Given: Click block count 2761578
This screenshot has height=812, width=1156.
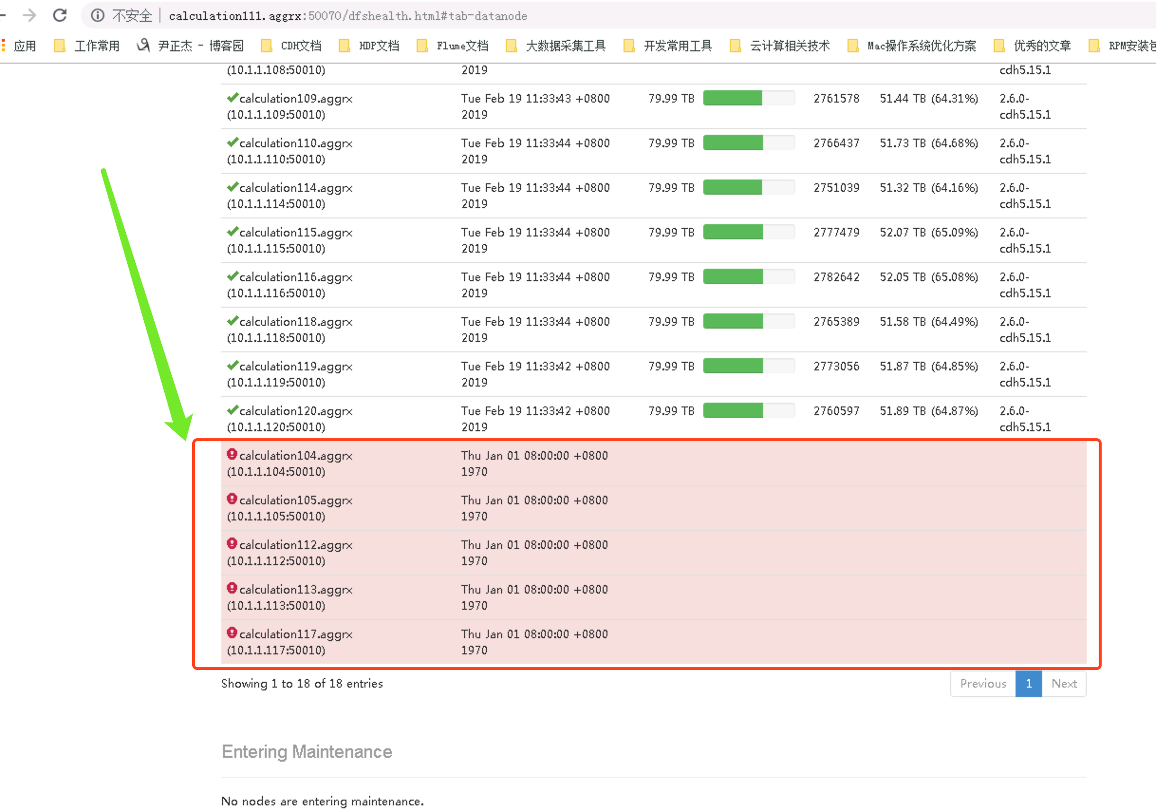Looking at the screenshot, I should [836, 98].
